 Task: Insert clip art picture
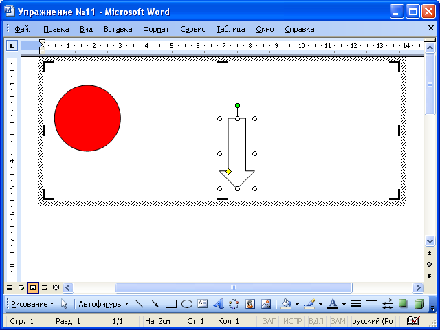pyautogui.click(x=250, y=304)
